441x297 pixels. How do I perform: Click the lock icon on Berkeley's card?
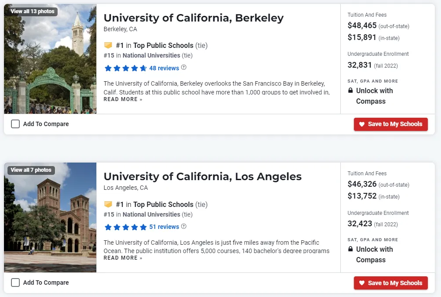pos(350,91)
